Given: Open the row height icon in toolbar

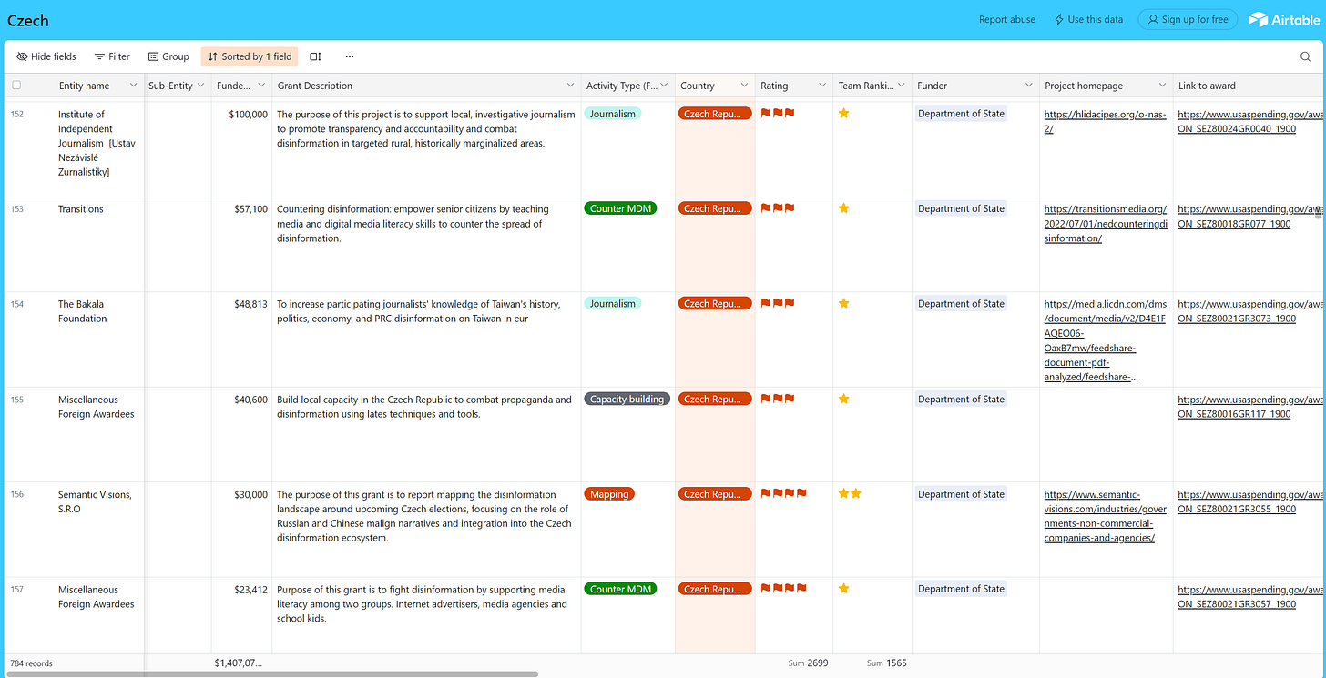Looking at the screenshot, I should pos(315,56).
